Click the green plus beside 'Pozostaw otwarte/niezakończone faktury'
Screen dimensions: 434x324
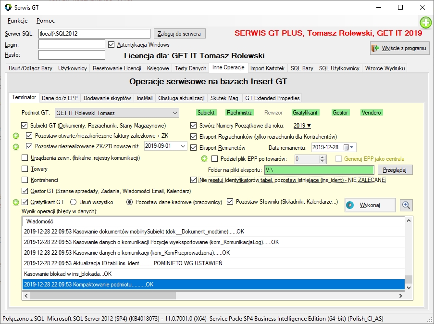tap(16, 136)
